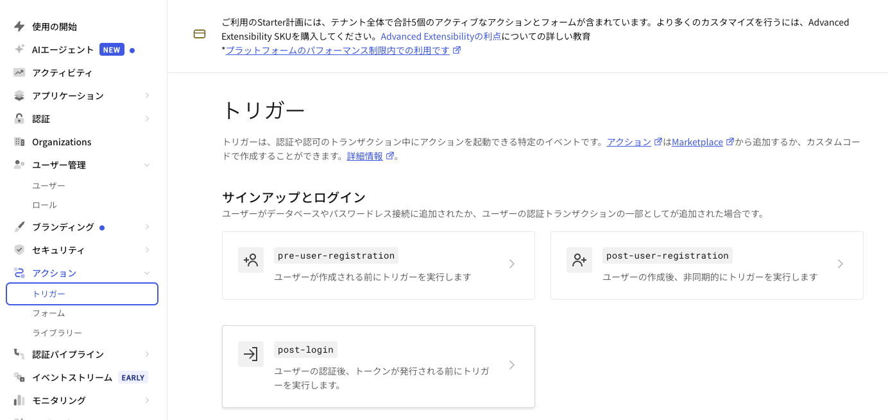Expand the 認証パイプライン section
The width and height of the screenshot is (888, 420).
146,354
